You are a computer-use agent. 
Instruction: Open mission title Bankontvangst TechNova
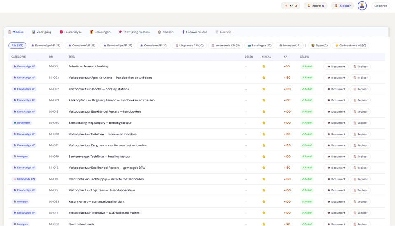click(99, 157)
